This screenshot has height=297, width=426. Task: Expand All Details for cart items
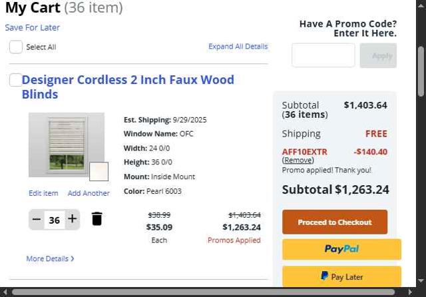[238, 47]
